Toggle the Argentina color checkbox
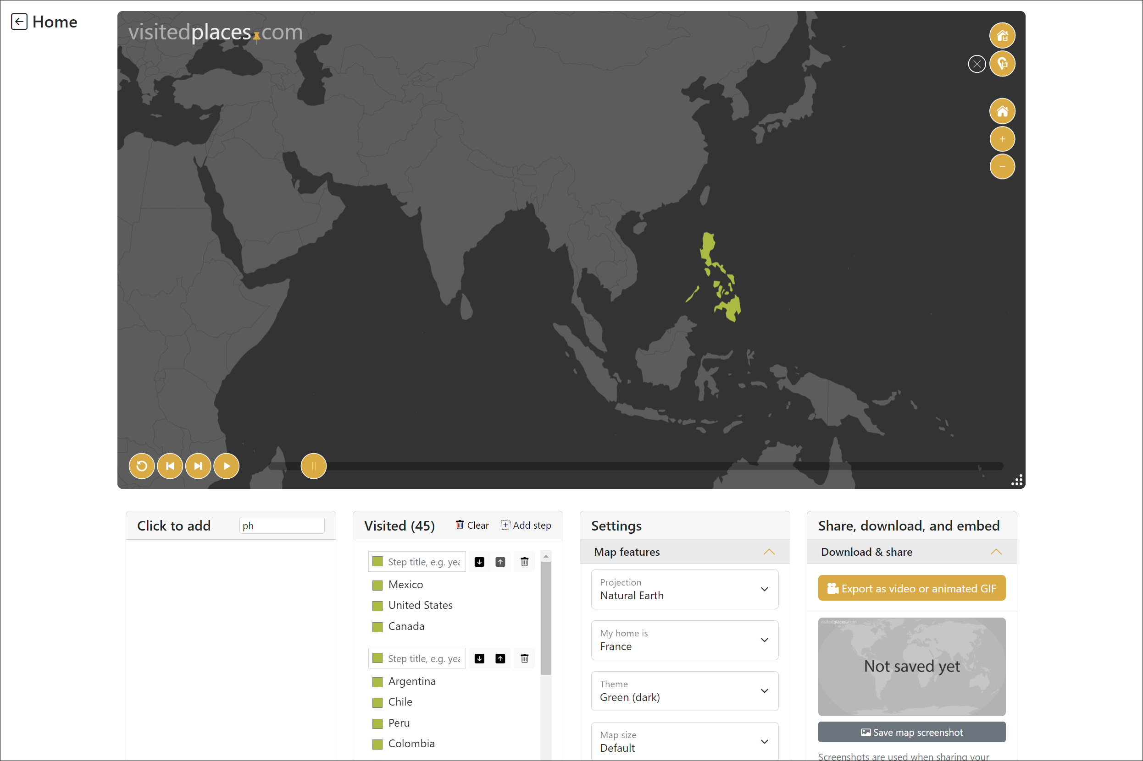 (377, 681)
